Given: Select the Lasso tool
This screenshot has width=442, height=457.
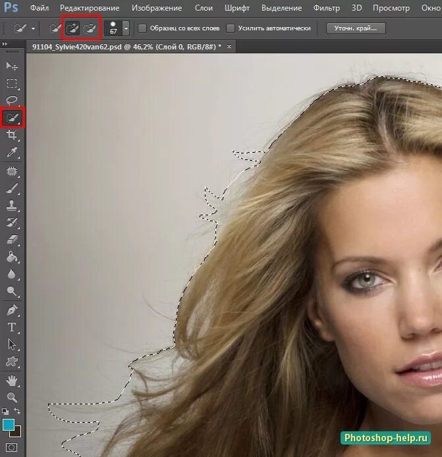Looking at the screenshot, I should (12, 101).
